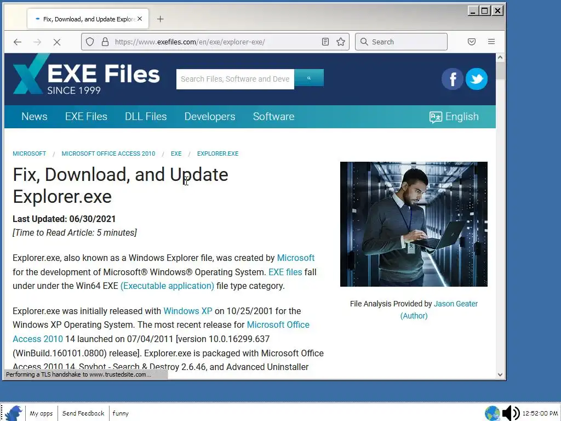Open the Developers menu item
Image resolution: width=561 pixels, height=421 pixels.
[210, 117]
